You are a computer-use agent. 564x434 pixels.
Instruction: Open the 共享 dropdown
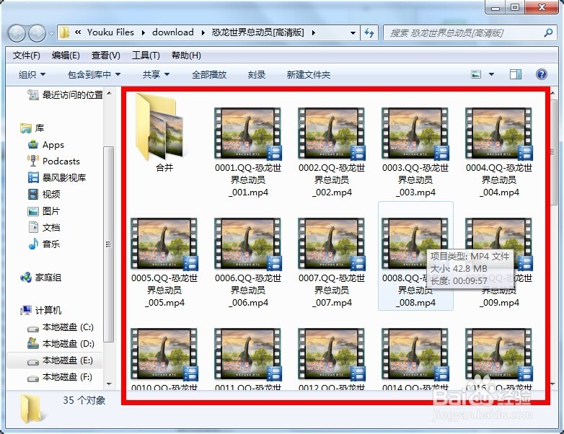coord(155,75)
